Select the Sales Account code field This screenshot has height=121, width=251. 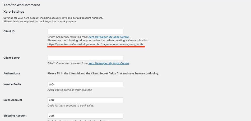[85, 100]
